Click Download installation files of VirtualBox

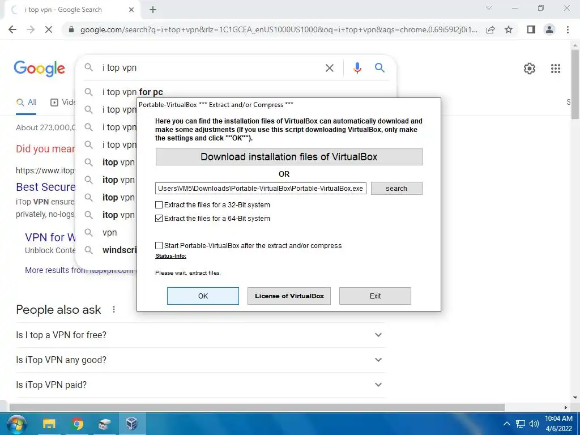coord(289,157)
